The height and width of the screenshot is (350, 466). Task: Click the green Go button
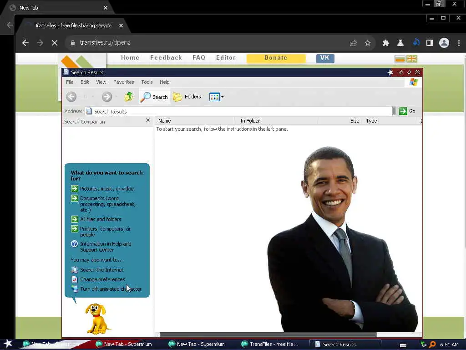407,111
